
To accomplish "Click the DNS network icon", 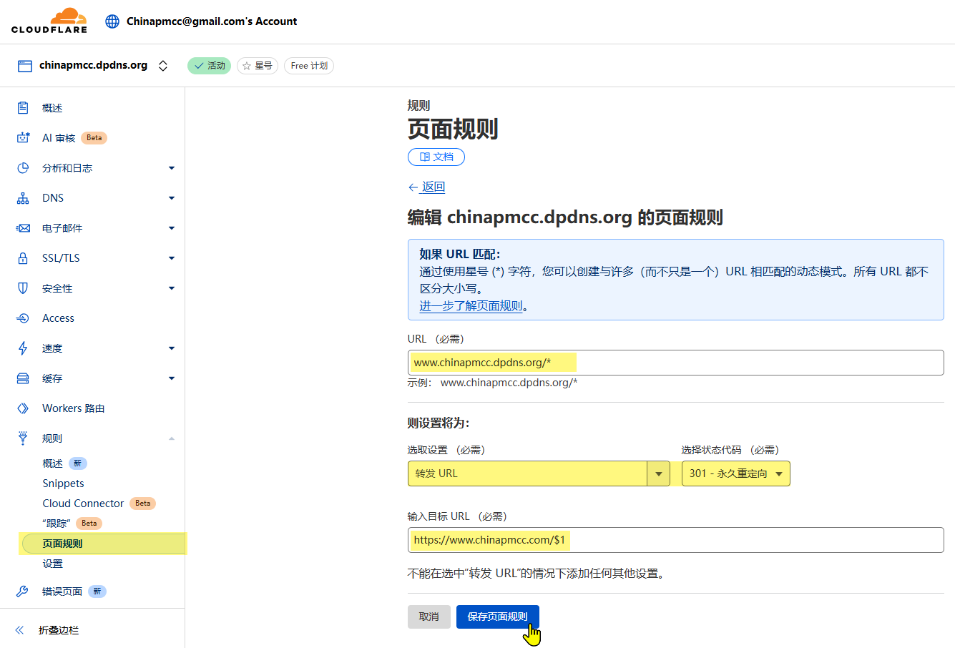I will [23, 198].
